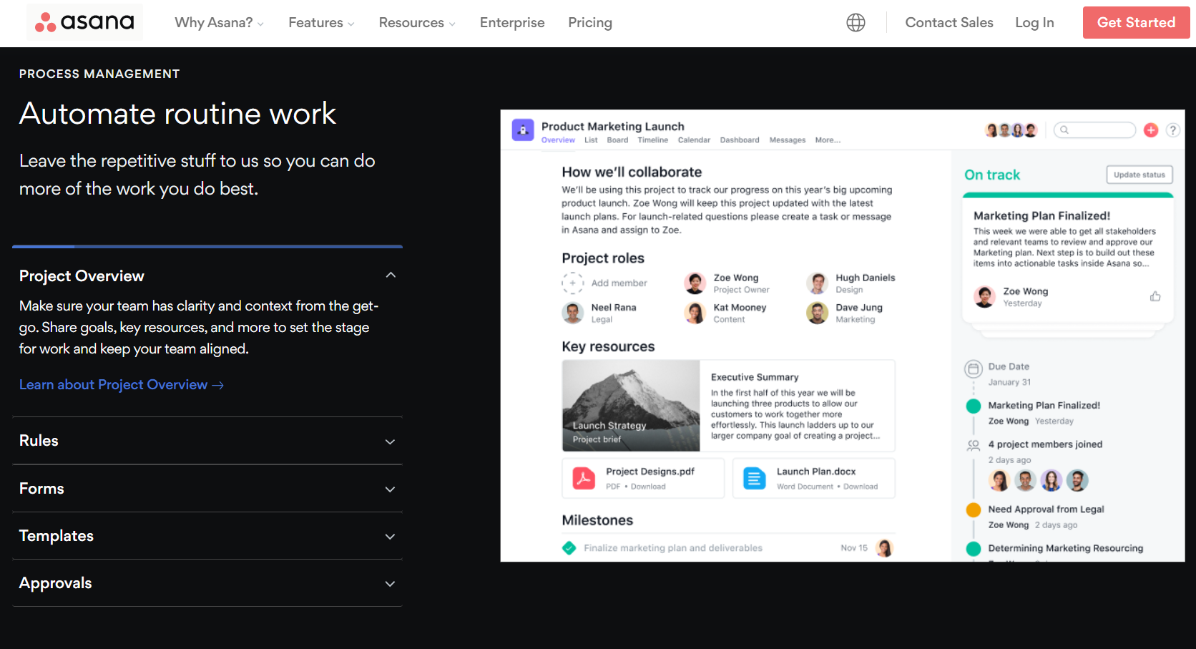Click the Due Date calendar icon

pos(974,369)
